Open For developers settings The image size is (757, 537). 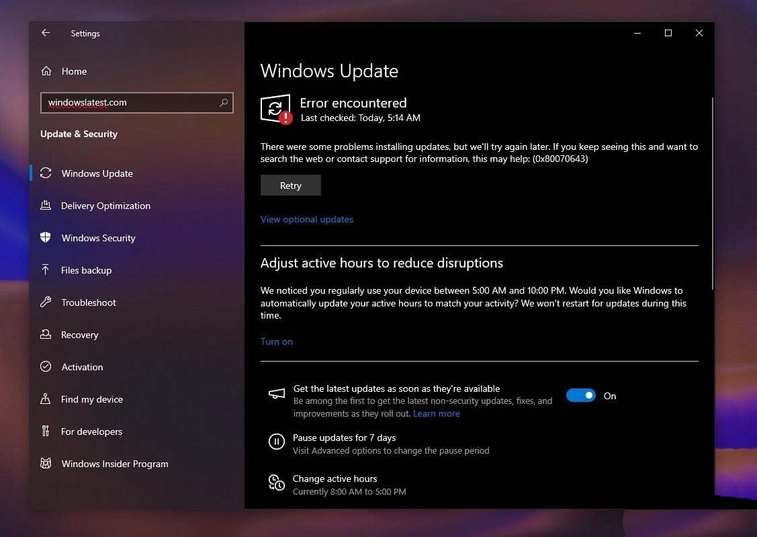coord(91,431)
